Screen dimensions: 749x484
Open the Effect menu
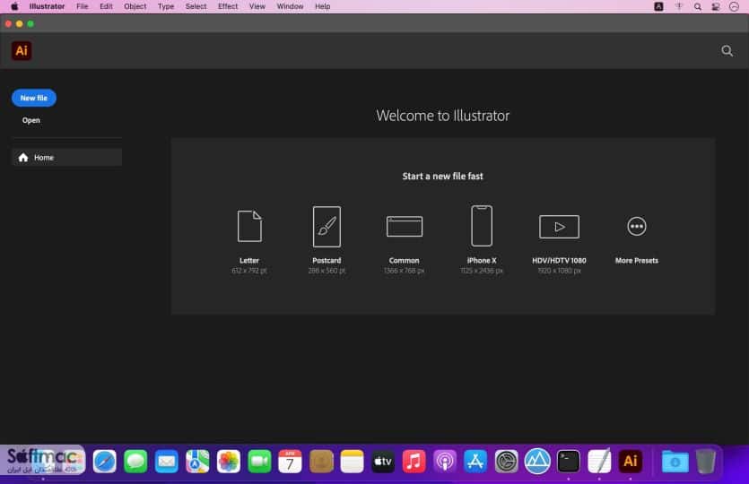tap(228, 6)
